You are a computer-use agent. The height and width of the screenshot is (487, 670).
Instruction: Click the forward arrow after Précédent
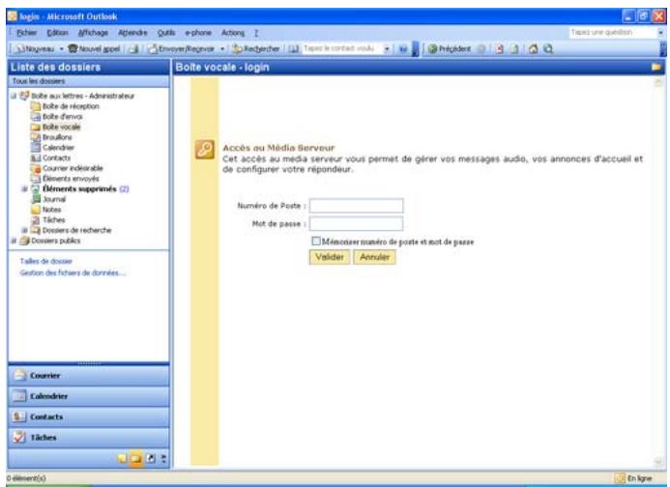tap(481, 49)
